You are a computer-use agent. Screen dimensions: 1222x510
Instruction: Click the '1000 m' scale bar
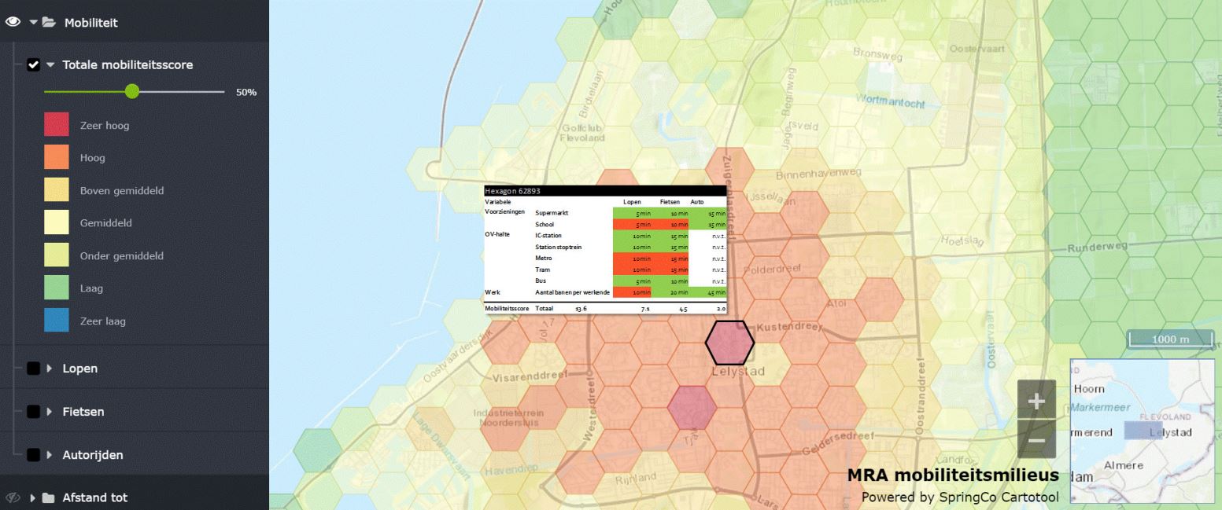tap(1171, 339)
